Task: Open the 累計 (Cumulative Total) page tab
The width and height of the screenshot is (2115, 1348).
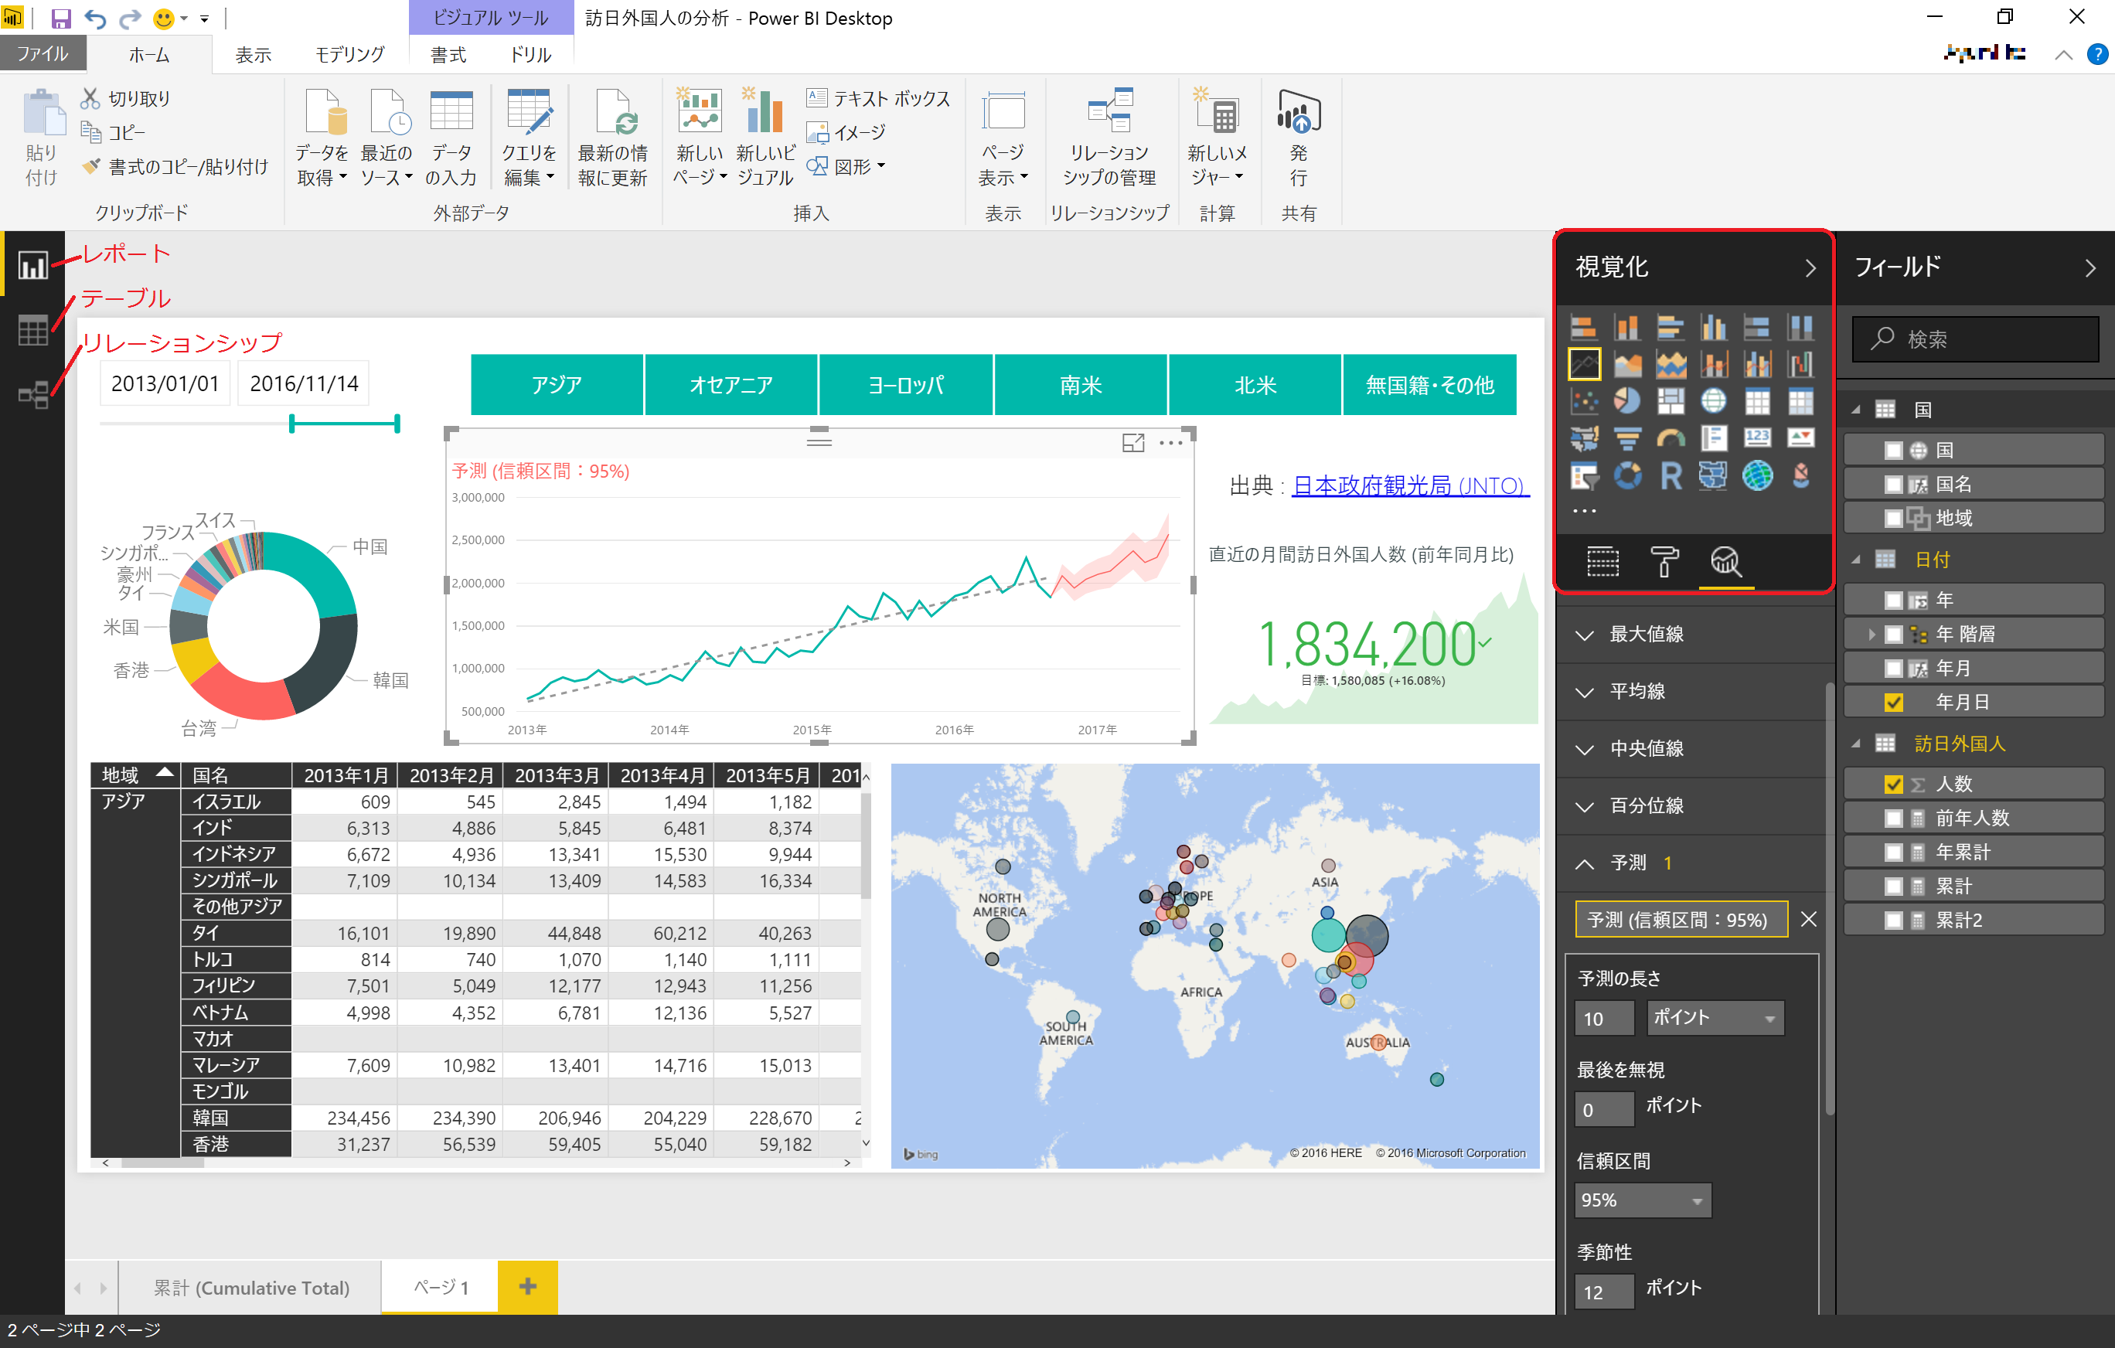Action: [x=251, y=1288]
